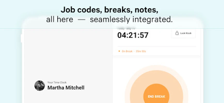Select the On Break status text
The image size is (224, 103).
pos(127,51)
